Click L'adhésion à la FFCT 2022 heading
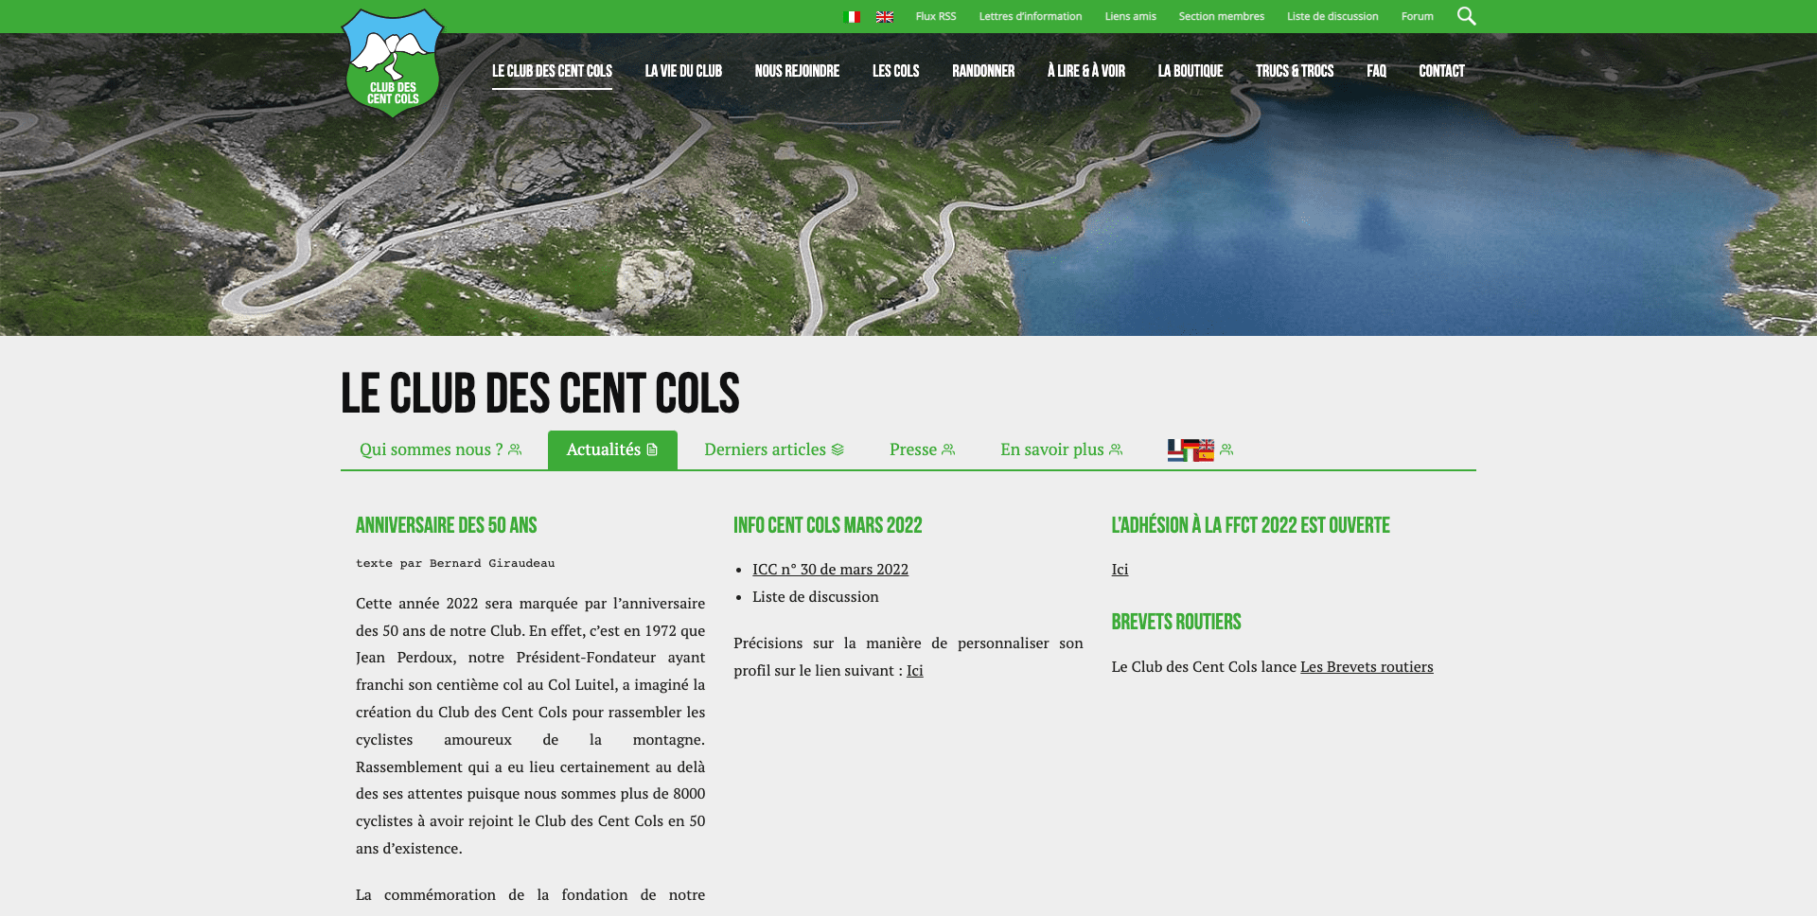 pos(1250,525)
